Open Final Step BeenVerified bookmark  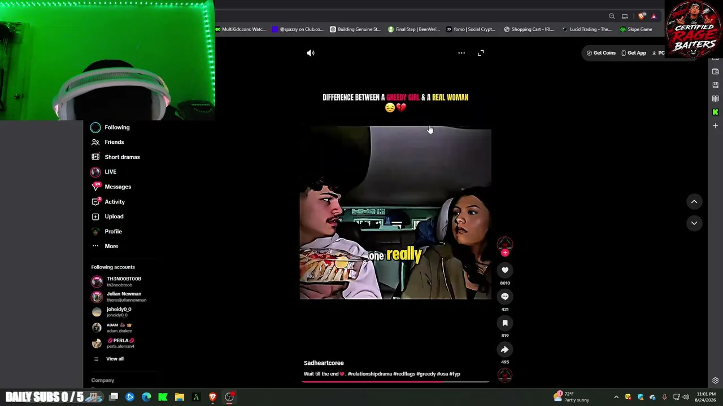pyautogui.click(x=413, y=29)
